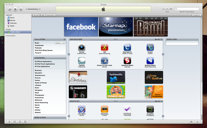Open the Bloomberg app icon
The image size is (207, 128).
pyautogui.click(x=105, y=109)
